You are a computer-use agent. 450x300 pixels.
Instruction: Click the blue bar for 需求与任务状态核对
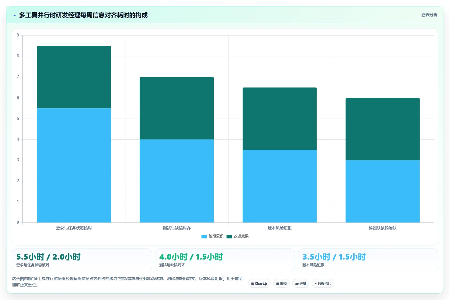74,165
